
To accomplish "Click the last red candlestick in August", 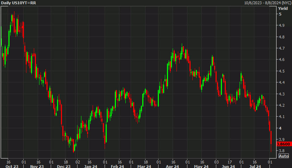I will (271, 137).
